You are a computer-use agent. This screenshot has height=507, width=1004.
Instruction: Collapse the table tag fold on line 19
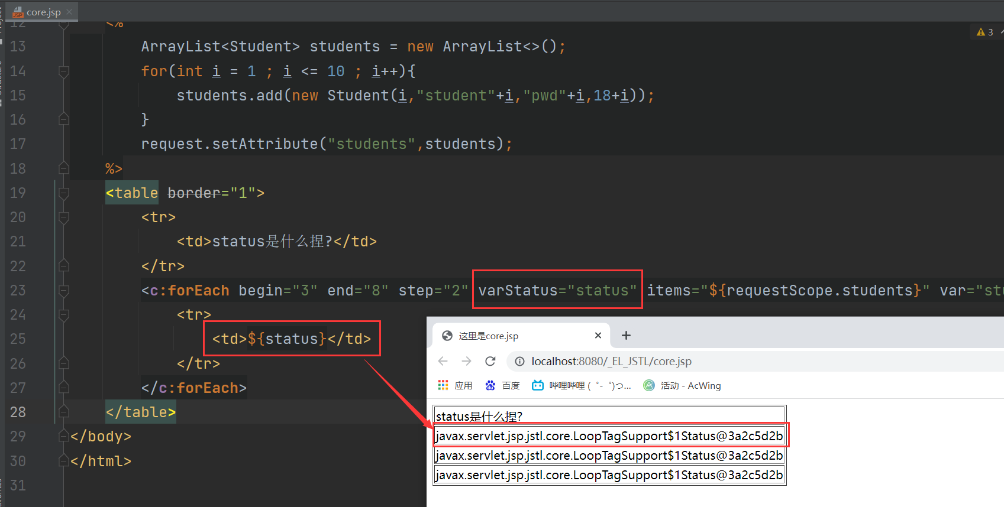64,193
